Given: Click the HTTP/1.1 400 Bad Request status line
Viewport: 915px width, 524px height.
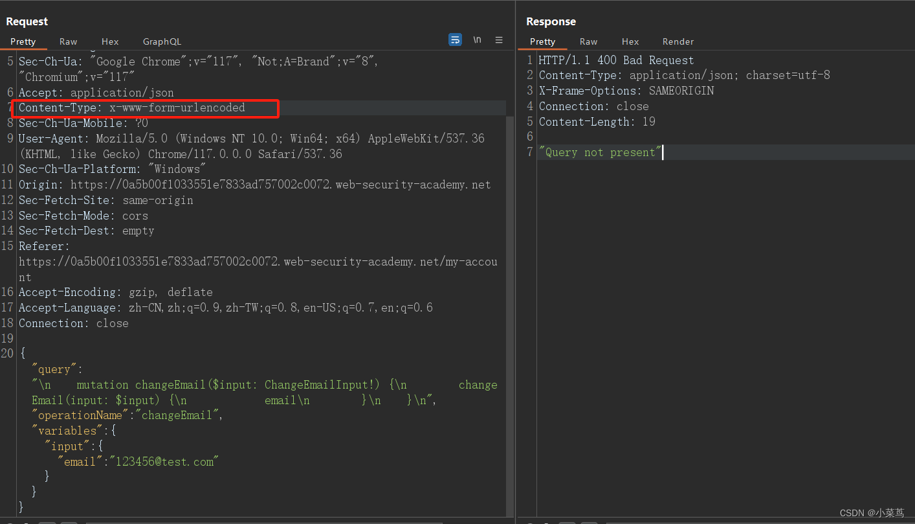Looking at the screenshot, I should 616,60.
